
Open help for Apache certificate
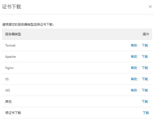click(134, 56)
